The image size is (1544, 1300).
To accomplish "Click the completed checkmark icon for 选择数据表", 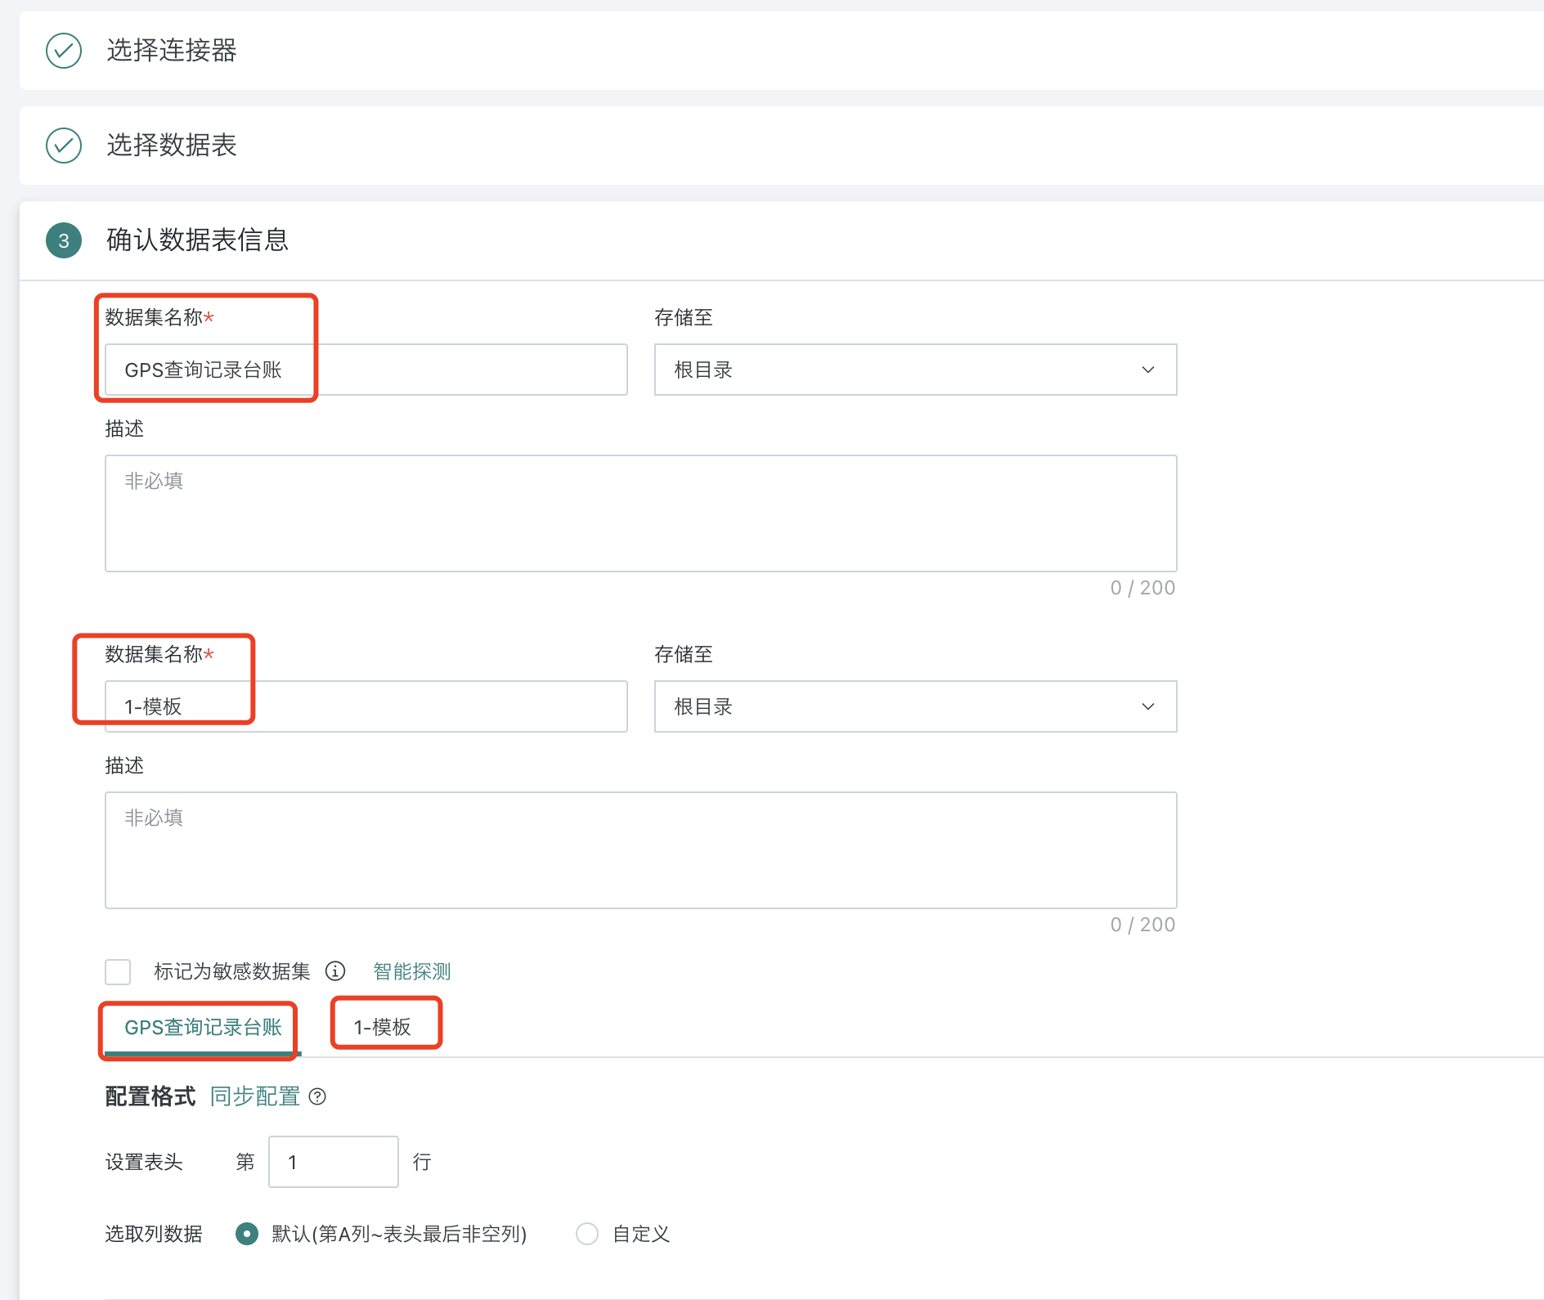I will pos(64,146).
